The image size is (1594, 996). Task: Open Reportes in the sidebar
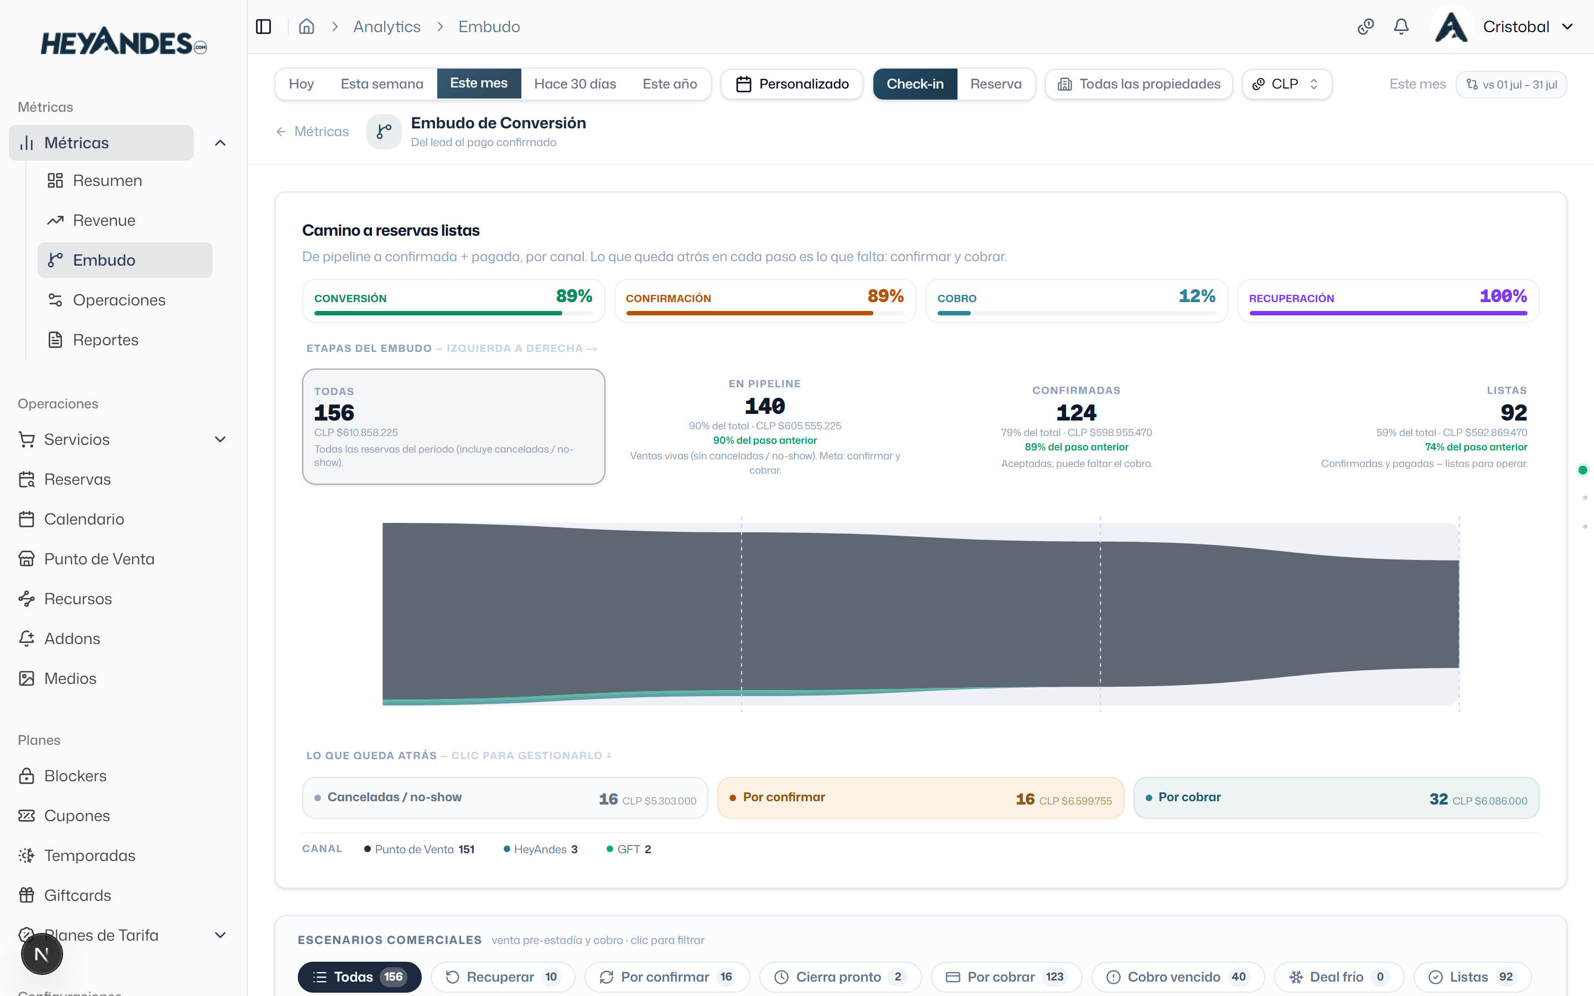click(x=125, y=340)
